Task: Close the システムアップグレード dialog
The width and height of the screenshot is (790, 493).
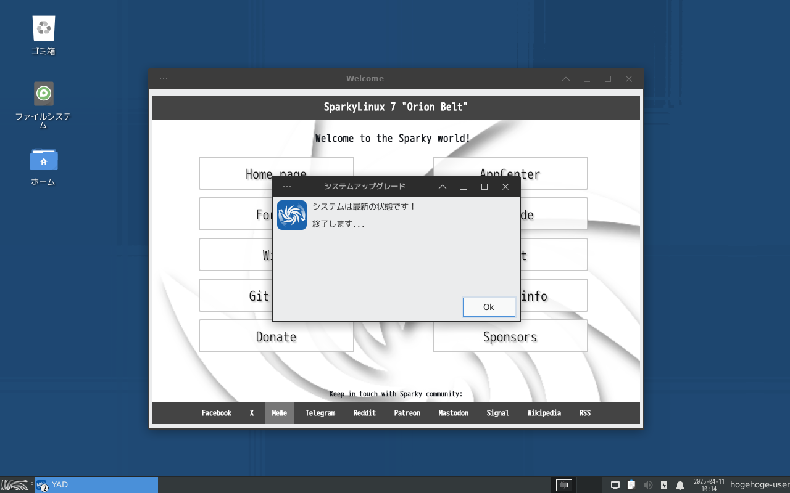Action: click(505, 187)
